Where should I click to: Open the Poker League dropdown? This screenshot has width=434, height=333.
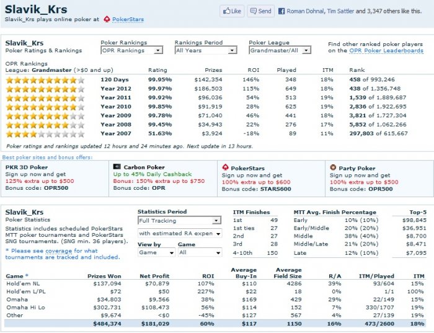[x=280, y=50]
